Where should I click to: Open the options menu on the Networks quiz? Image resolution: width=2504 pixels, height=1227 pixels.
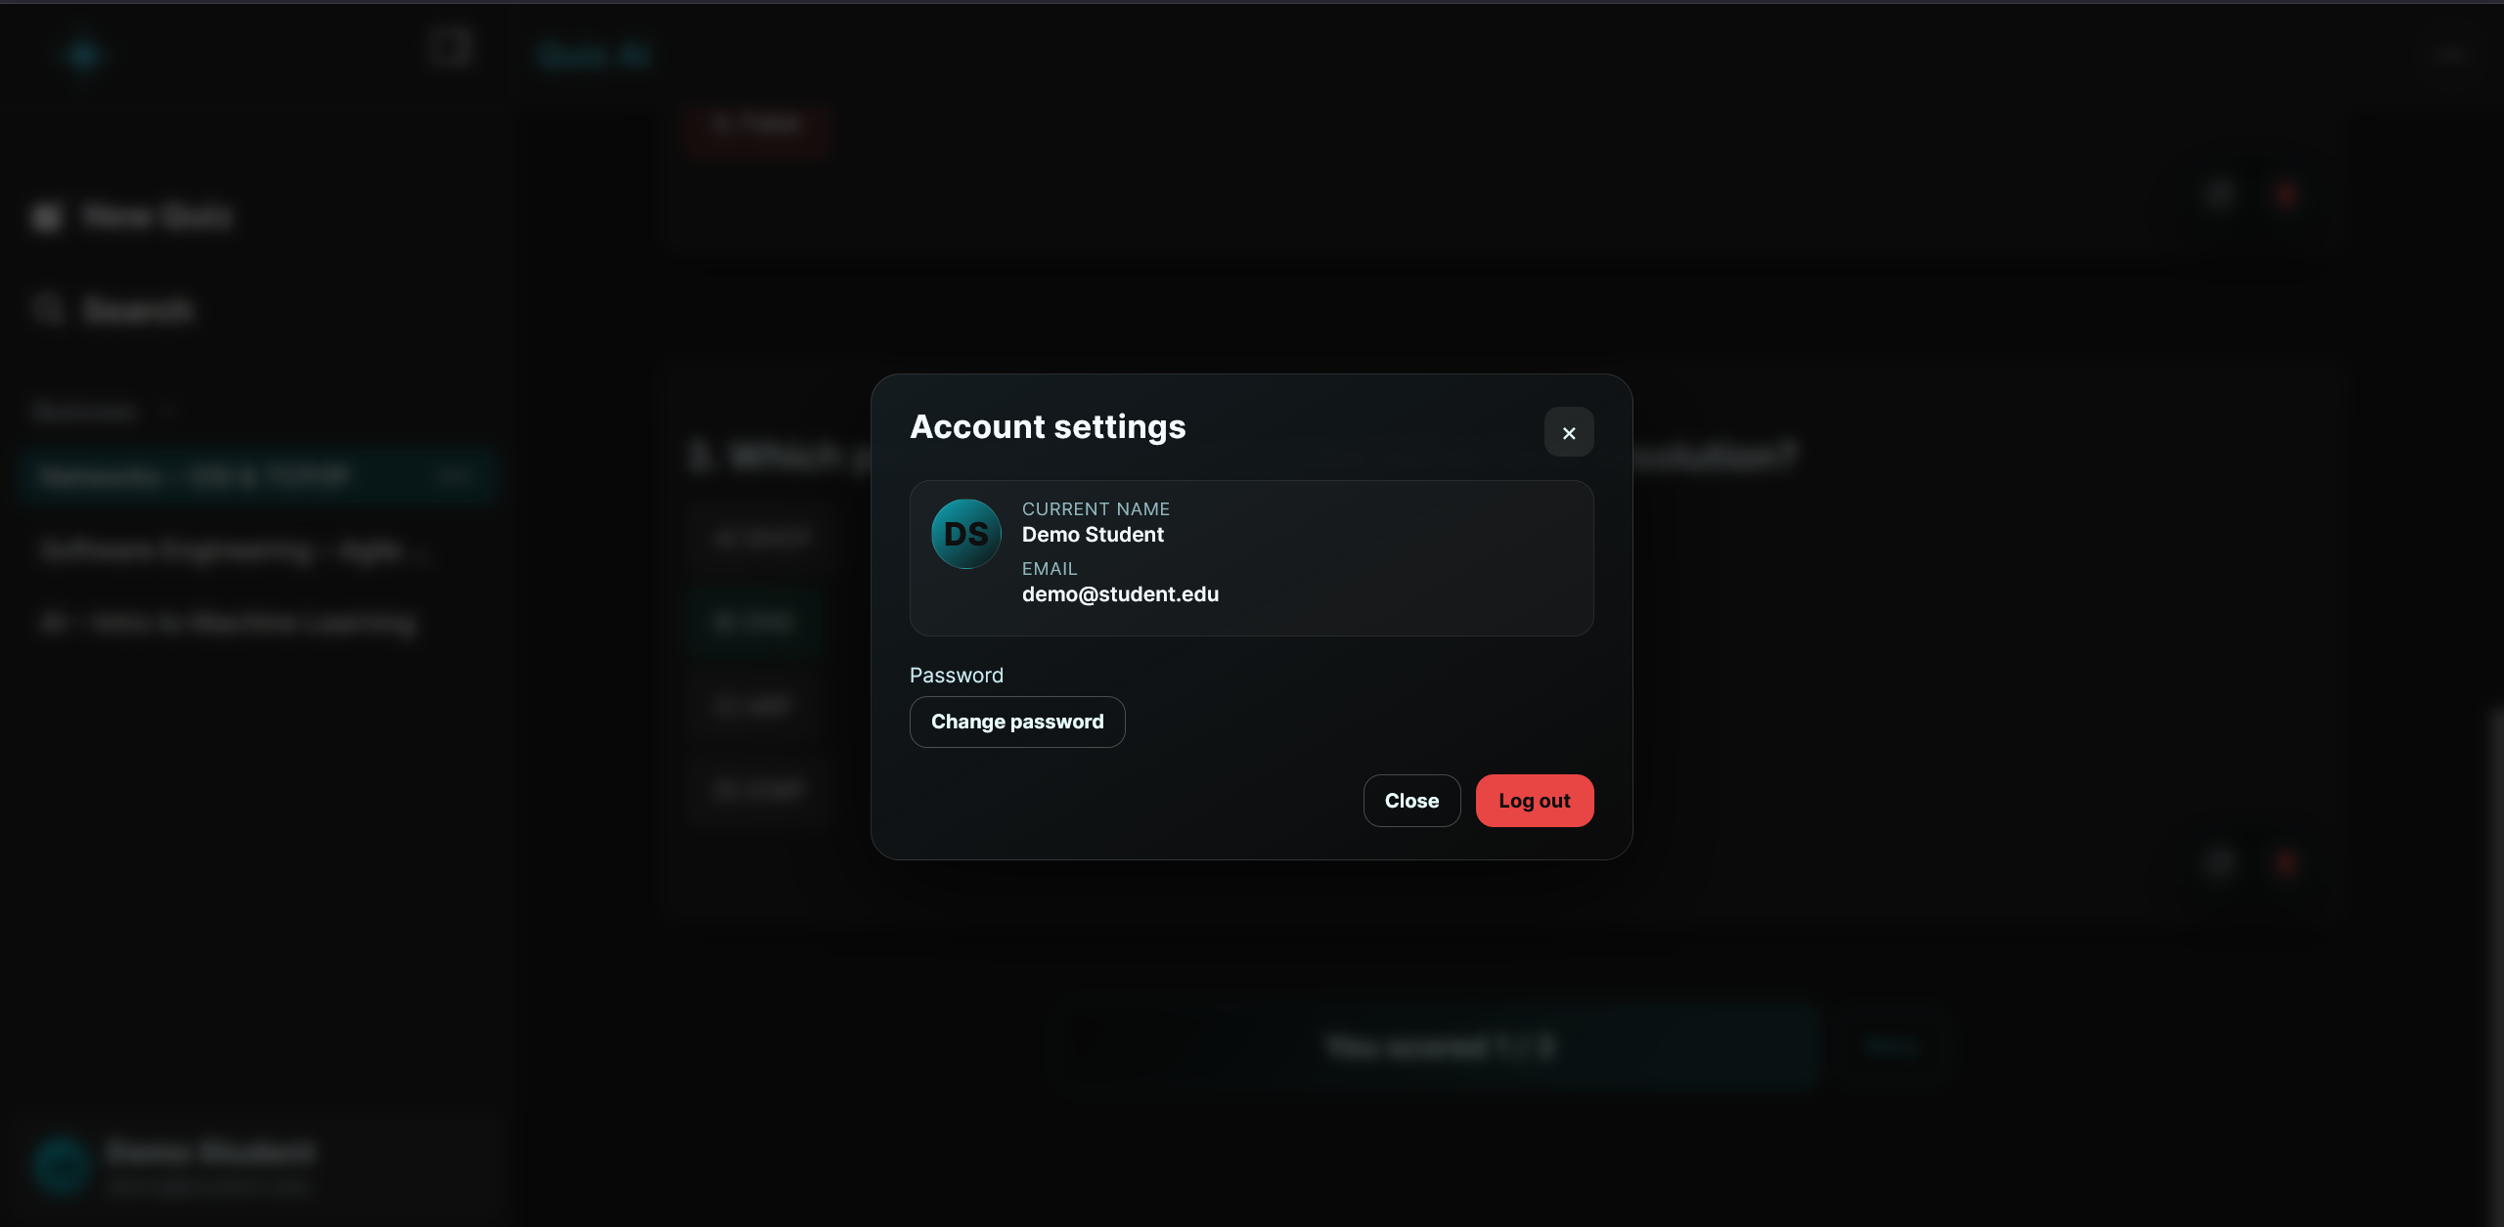[455, 476]
